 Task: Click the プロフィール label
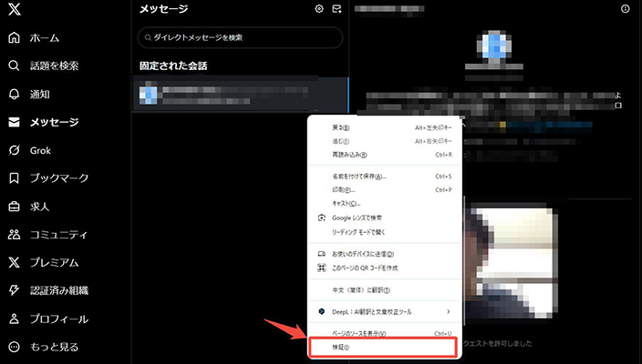(59, 318)
